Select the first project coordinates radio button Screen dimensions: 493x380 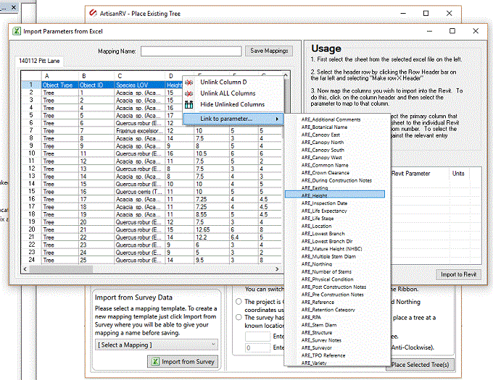239,302
